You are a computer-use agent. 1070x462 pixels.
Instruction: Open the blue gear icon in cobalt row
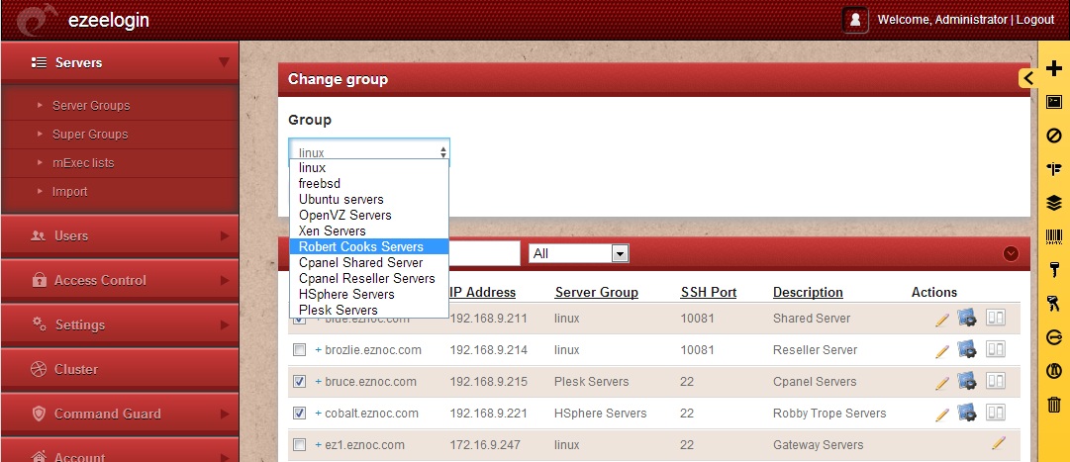[x=967, y=412]
